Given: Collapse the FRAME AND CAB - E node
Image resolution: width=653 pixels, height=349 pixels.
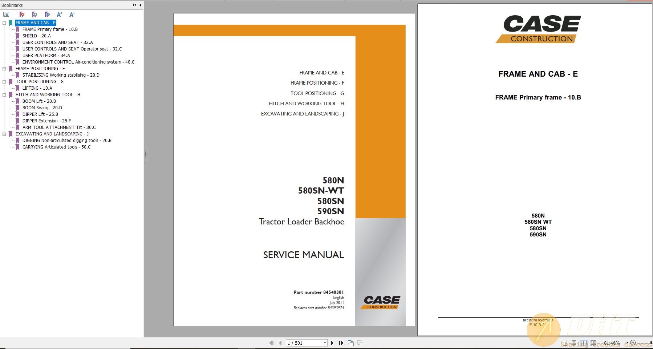Looking at the screenshot, I should click(4, 23).
